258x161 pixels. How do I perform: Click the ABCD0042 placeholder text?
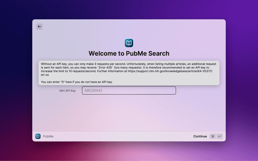[93, 91]
